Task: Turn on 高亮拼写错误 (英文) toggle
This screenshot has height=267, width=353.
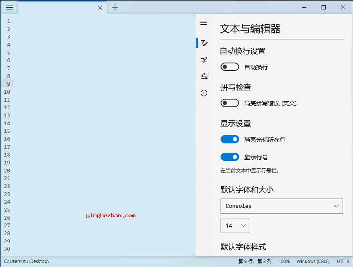Action: (230, 103)
